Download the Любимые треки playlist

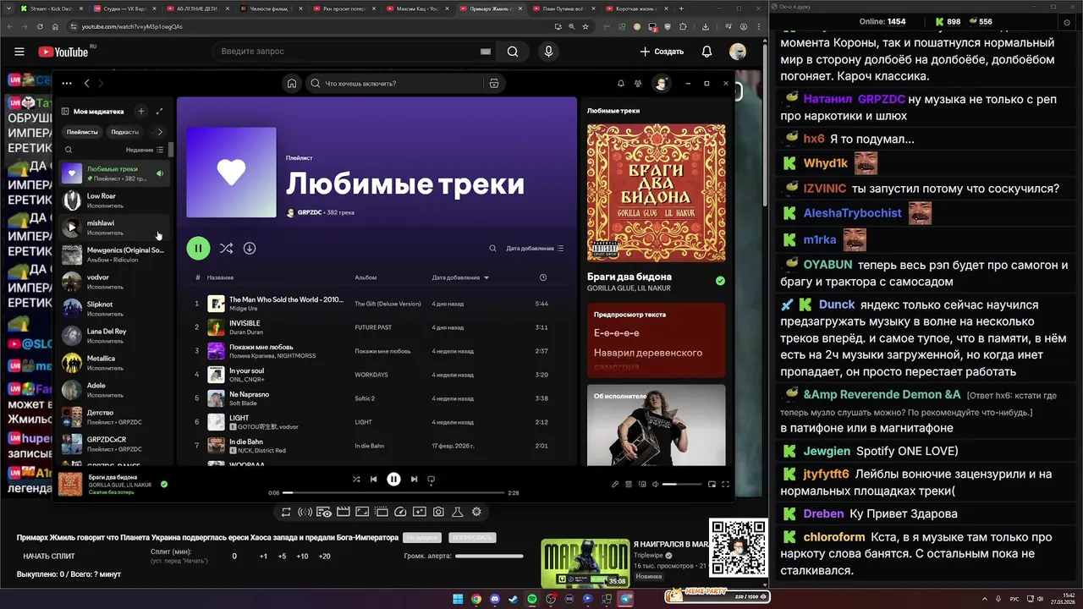click(x=250, y=248)
